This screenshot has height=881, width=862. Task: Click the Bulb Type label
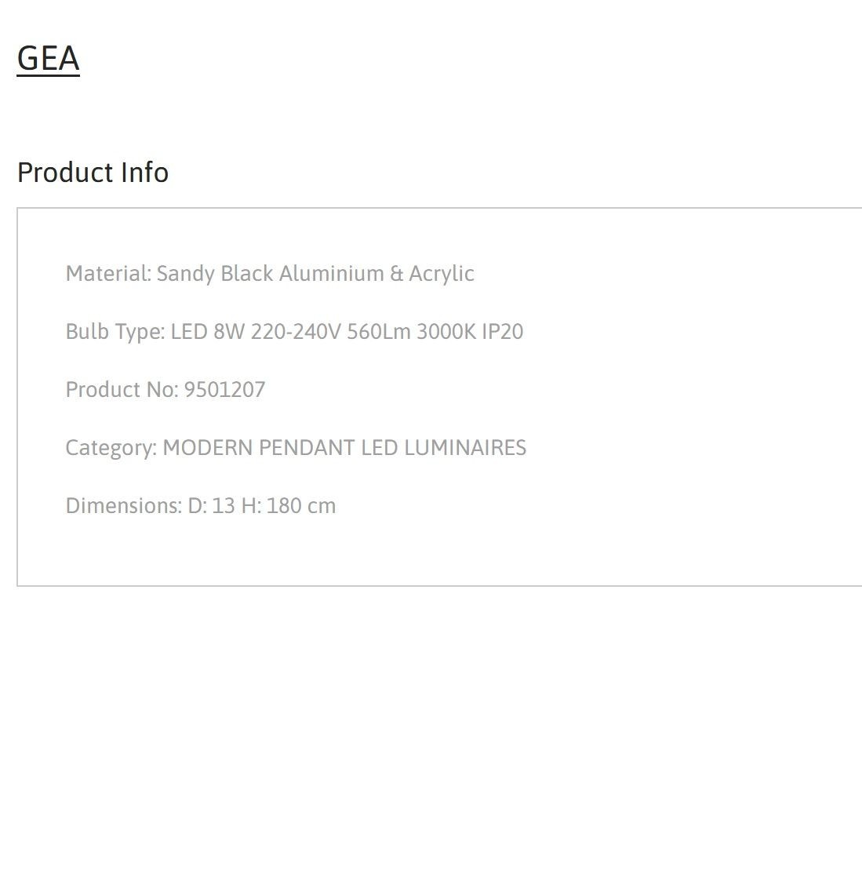pos(115,332)
